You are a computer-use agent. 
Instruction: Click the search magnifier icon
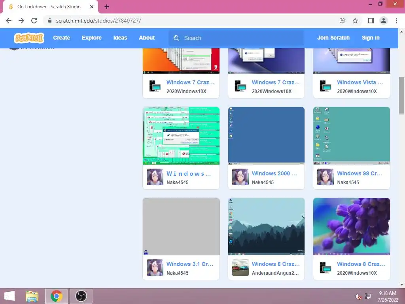point(176,38)
